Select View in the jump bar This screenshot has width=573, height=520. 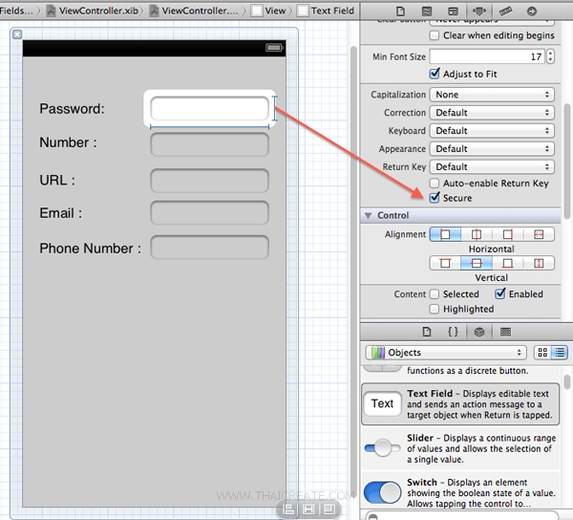click(x=268, y=11)
